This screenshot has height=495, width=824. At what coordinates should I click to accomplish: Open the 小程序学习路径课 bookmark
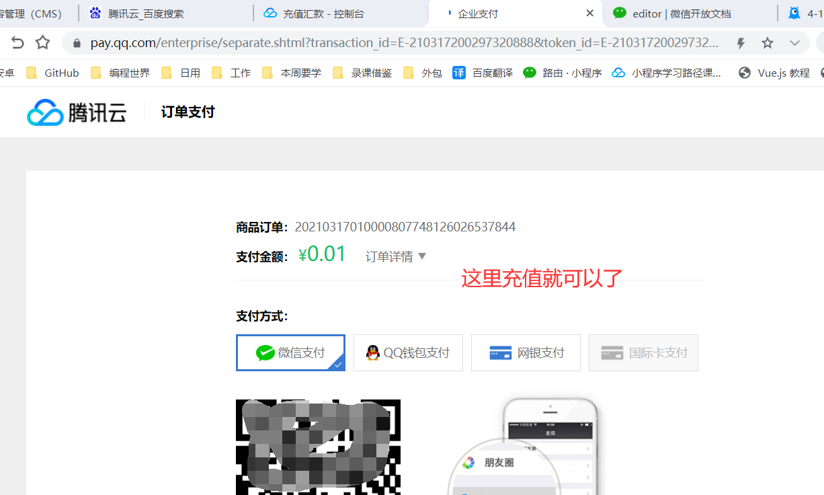[667, 73]
